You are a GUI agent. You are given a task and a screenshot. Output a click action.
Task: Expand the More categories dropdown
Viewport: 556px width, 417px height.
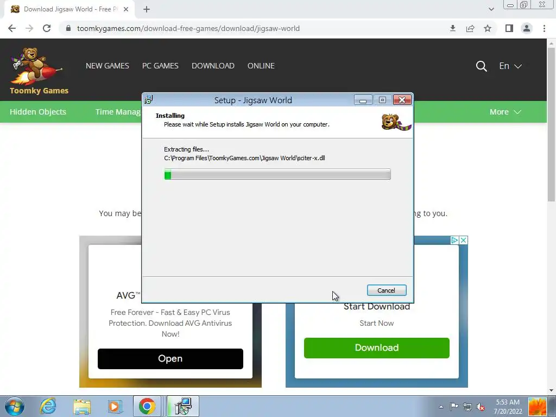[506, 112]
